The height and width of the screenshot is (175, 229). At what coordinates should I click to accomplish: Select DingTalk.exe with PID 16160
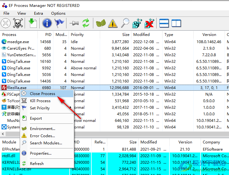click(114, 62)
